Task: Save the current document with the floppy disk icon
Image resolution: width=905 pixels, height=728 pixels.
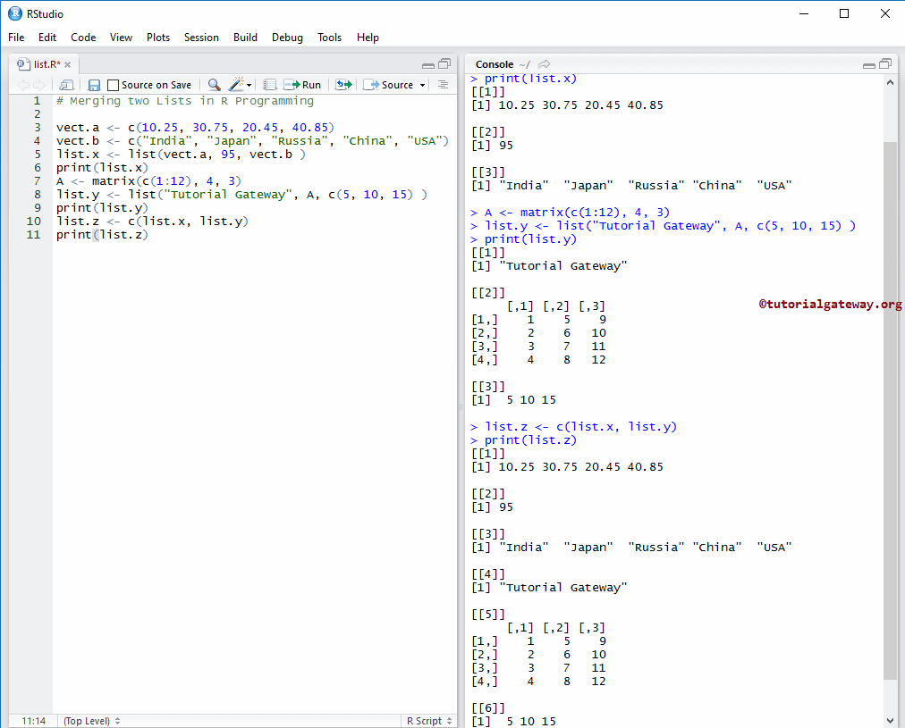Action: coord(94,85)
